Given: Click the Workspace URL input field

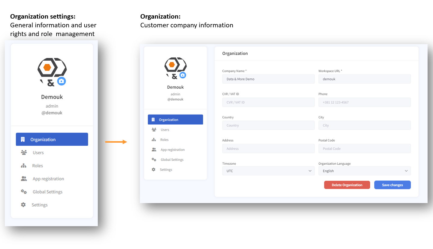Looking at the screenshot, I should tap(365, 79).
